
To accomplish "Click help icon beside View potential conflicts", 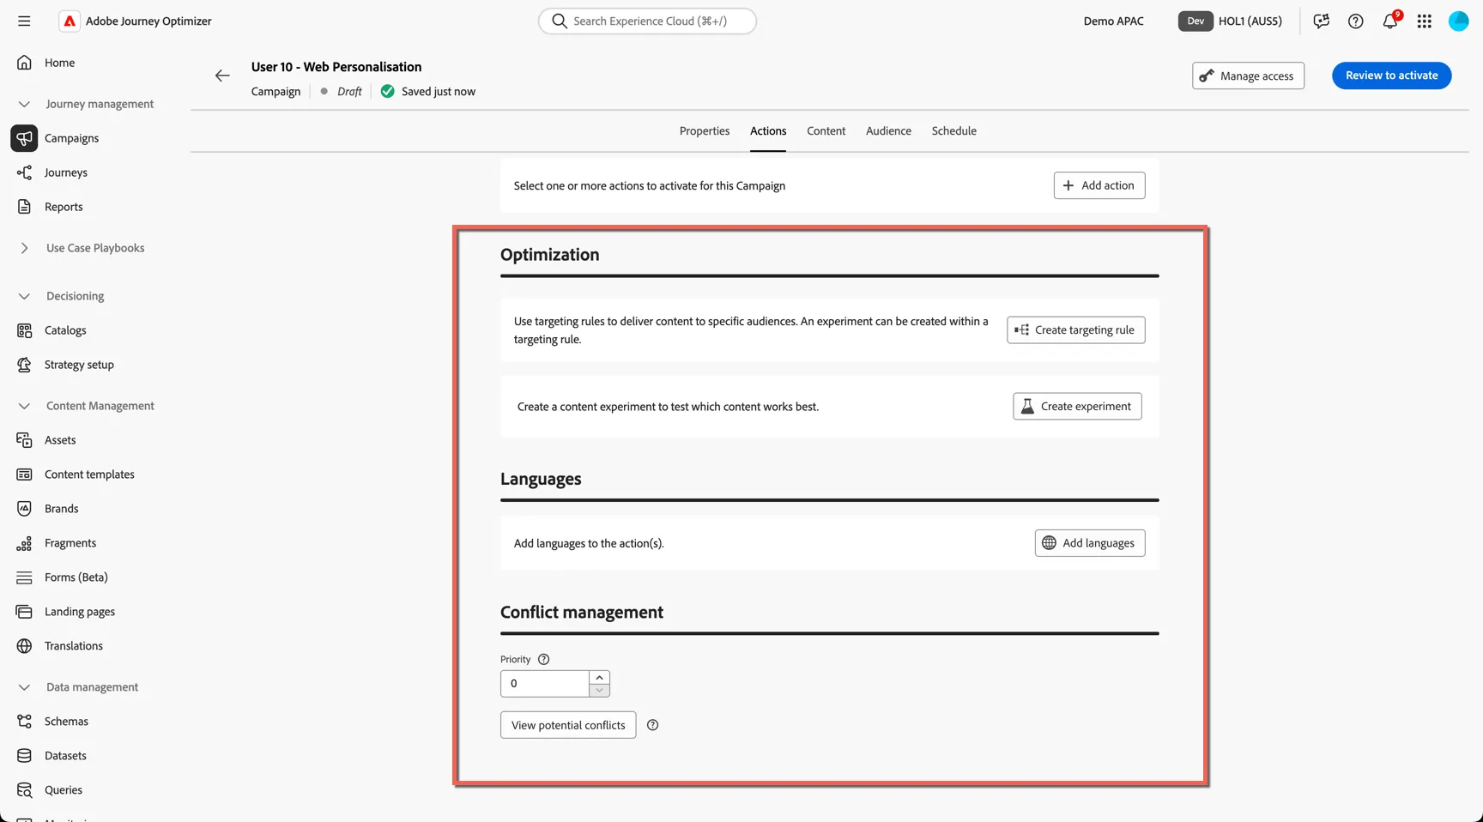I will 652,725.
